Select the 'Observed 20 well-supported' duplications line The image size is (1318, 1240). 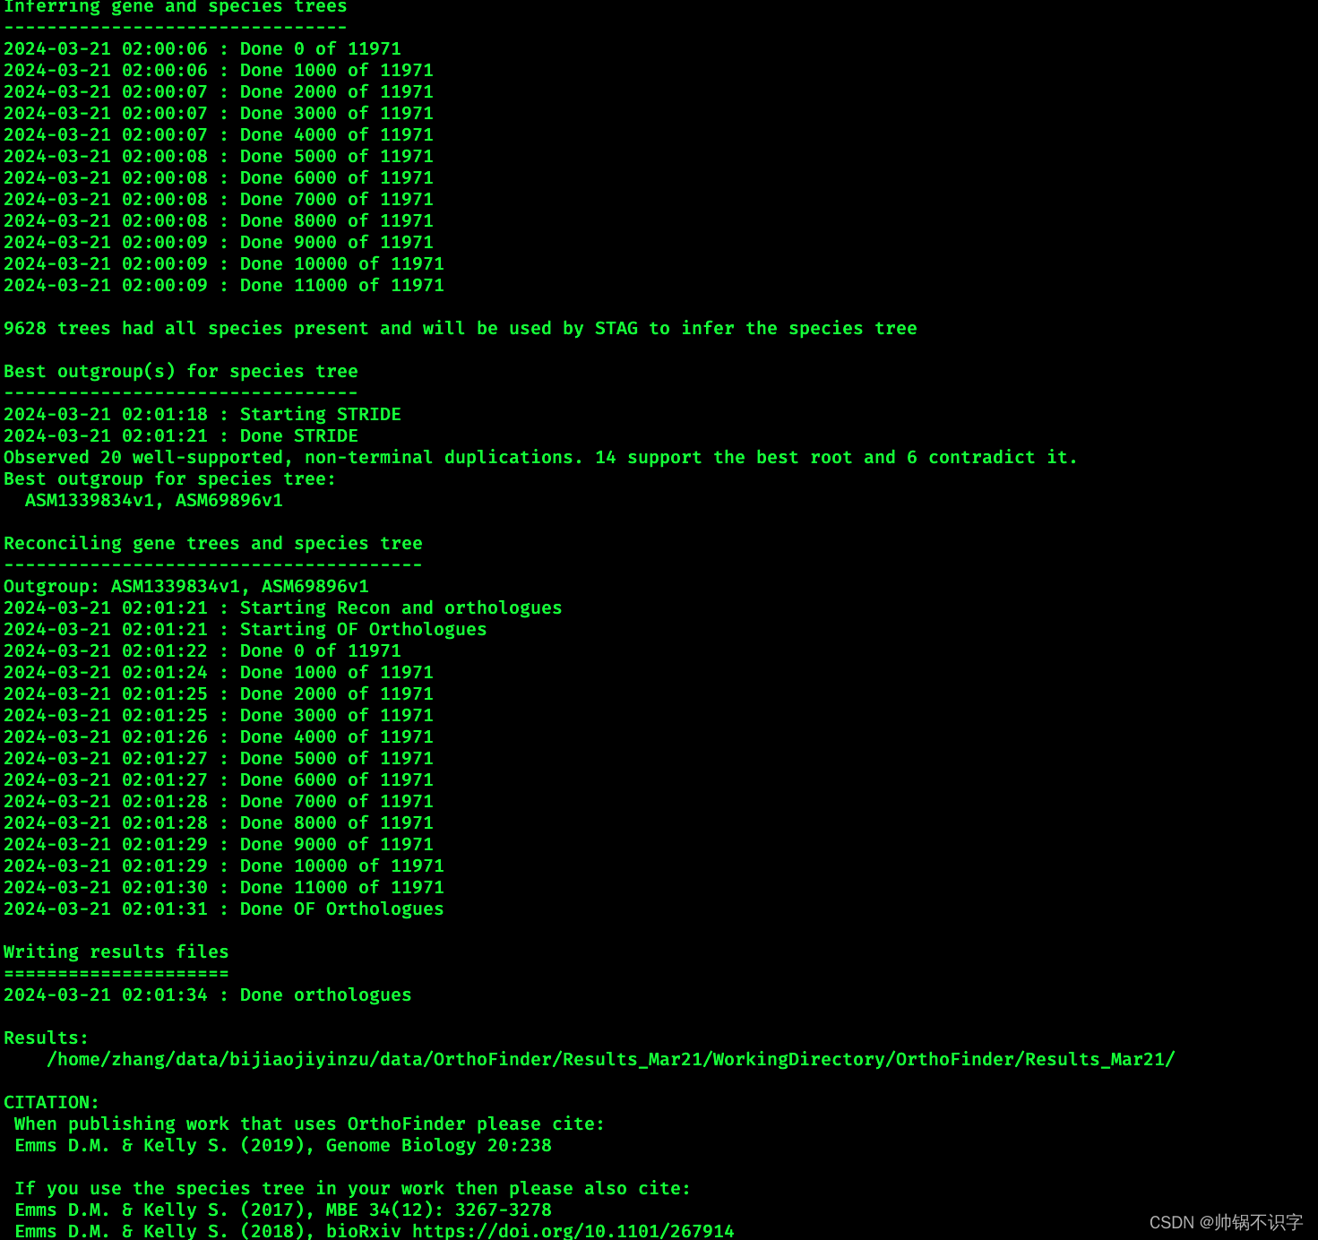point(540,458)
